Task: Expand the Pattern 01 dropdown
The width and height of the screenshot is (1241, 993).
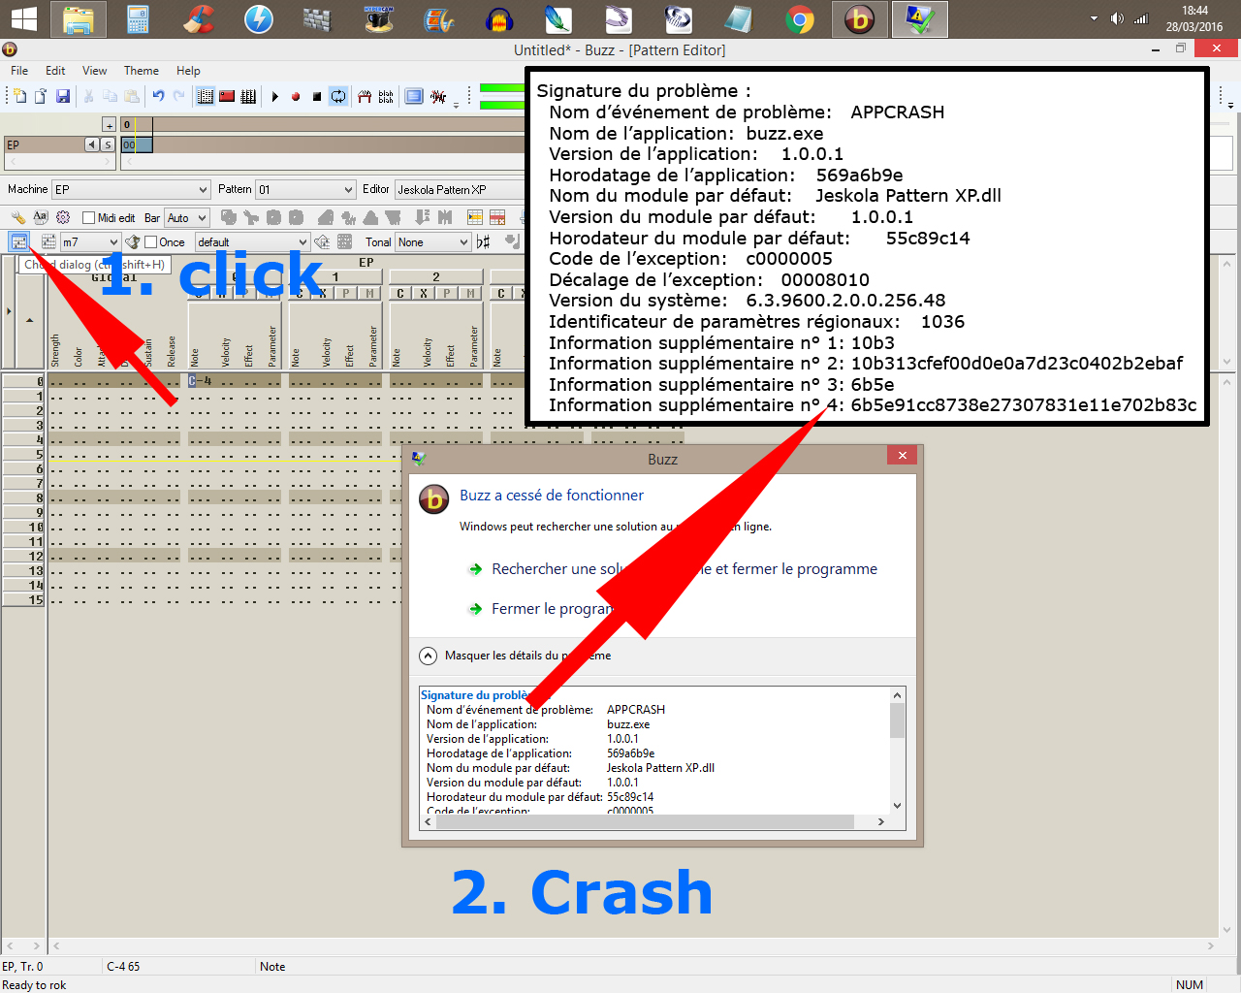Action: click(305, 190)
